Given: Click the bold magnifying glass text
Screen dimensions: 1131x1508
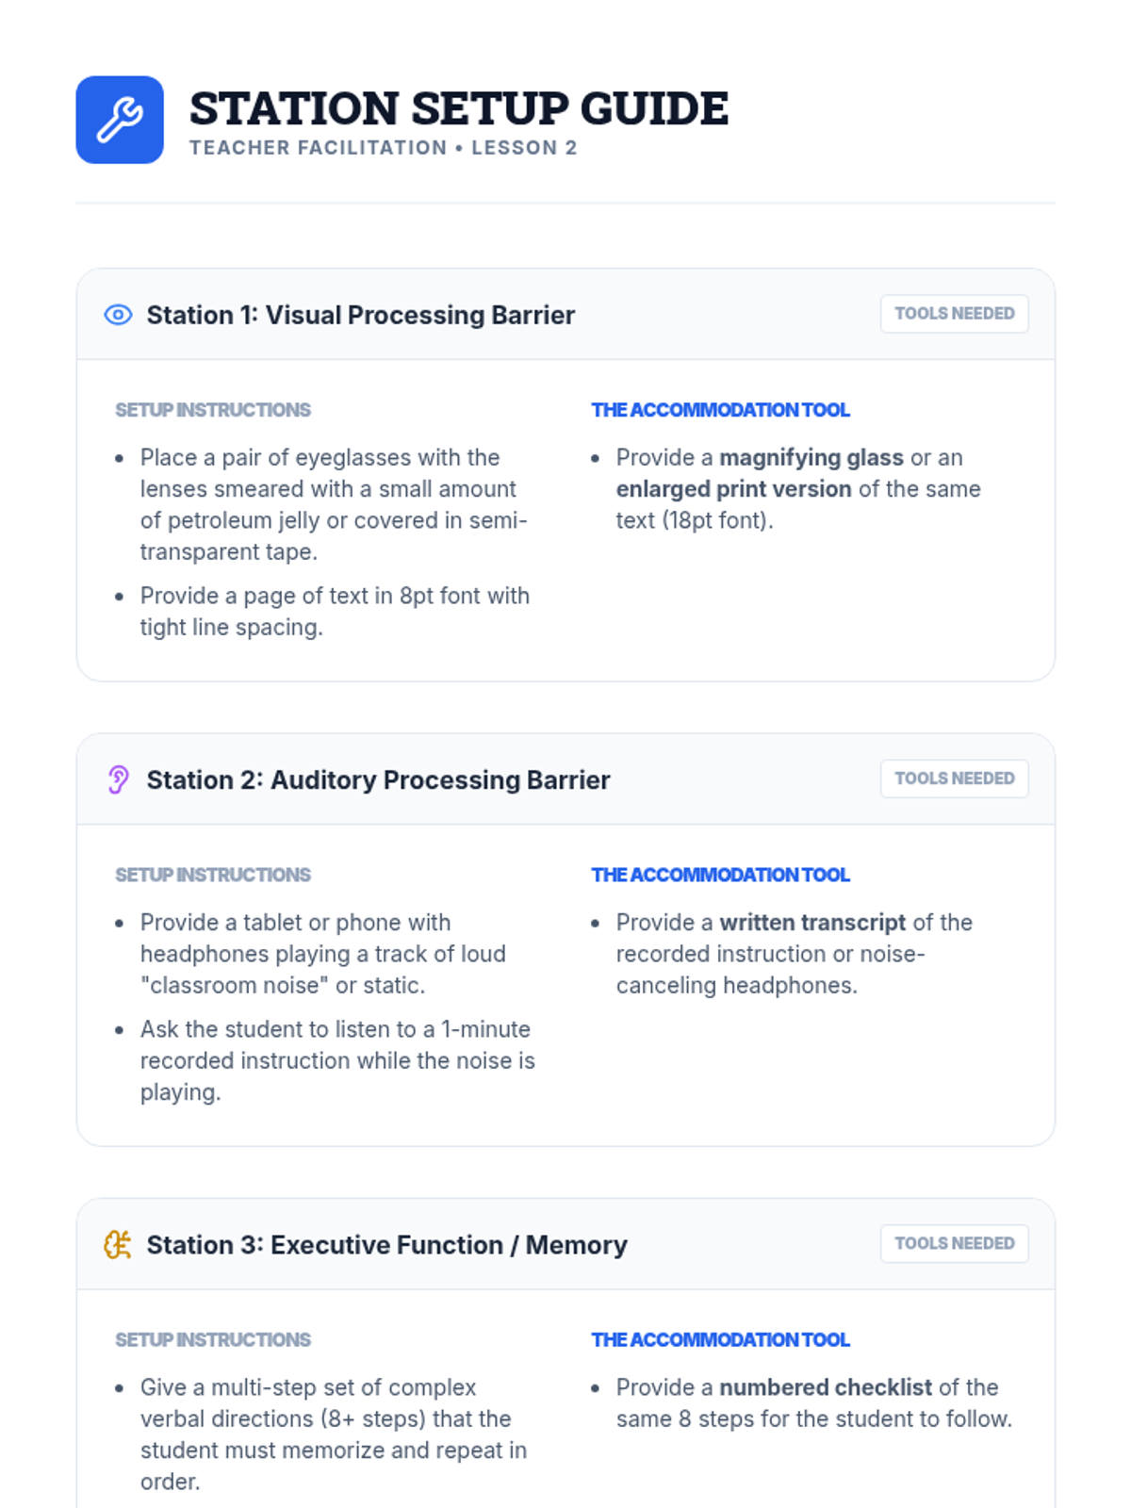Looking at the screenshot, I should click(811, 458).
